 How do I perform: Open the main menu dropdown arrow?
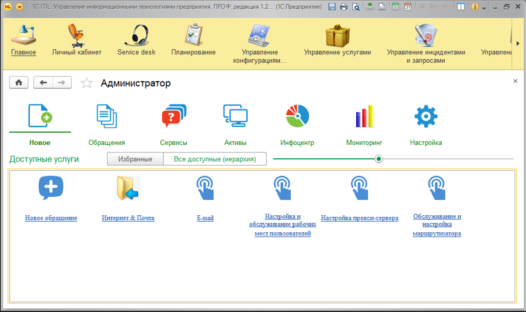(x=20, y=7)
